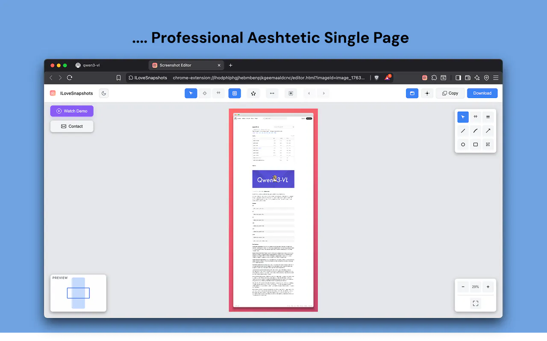This screenshot has width=547, height=341.
Task: Select the Rectangle shape tool
Action: pos(475,144)
